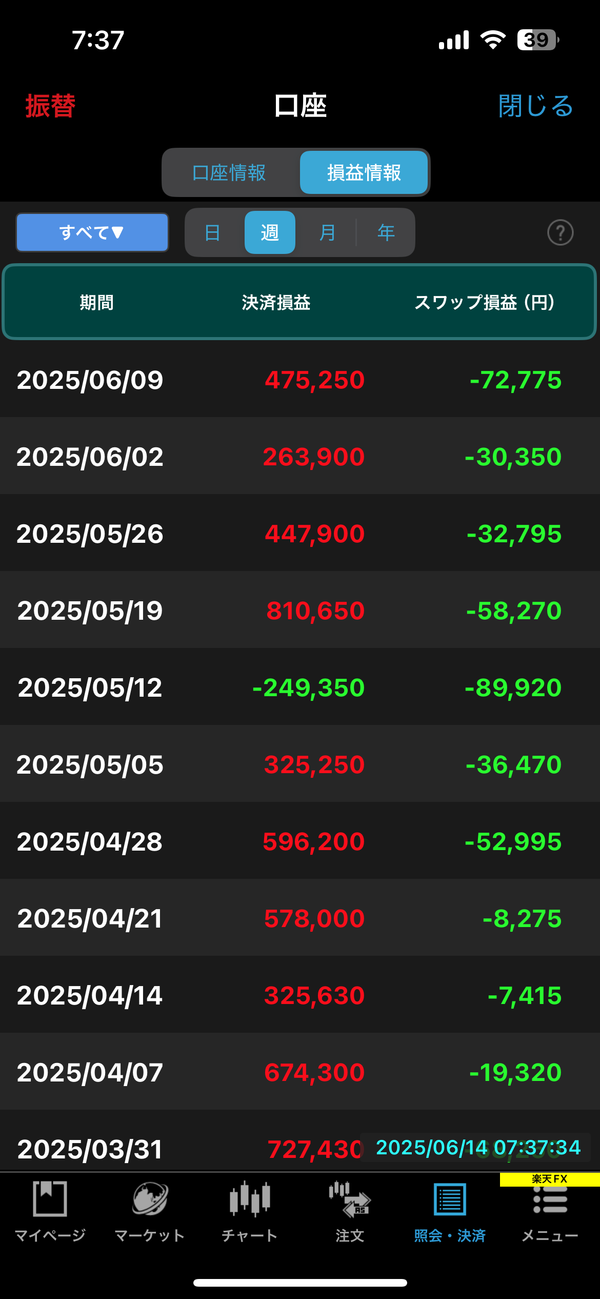The width and height of the screenshot is (600, 1299).
Task: Tap the 決済損益 column header
Action: point(276,302)
